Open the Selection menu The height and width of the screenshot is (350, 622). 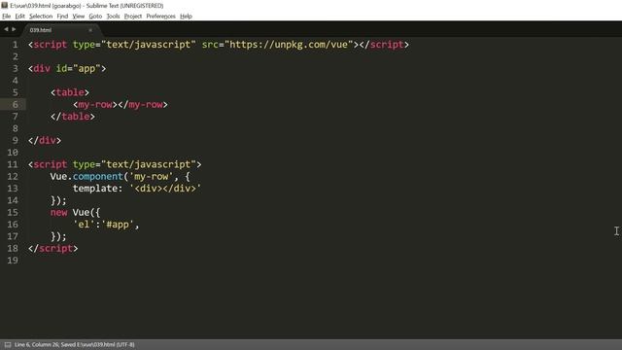coord(41,17)
